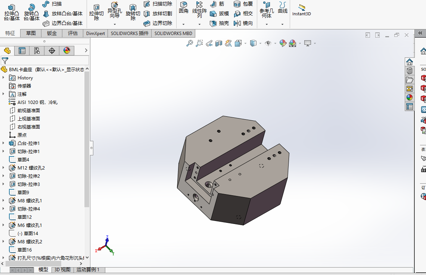Open the ConfigurationManager panel tab
426x275 pixels.
coord(37,51)
